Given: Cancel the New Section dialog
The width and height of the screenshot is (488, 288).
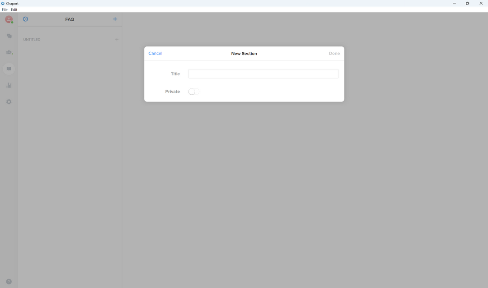Looking at the screenshot, I should point(155,53).
